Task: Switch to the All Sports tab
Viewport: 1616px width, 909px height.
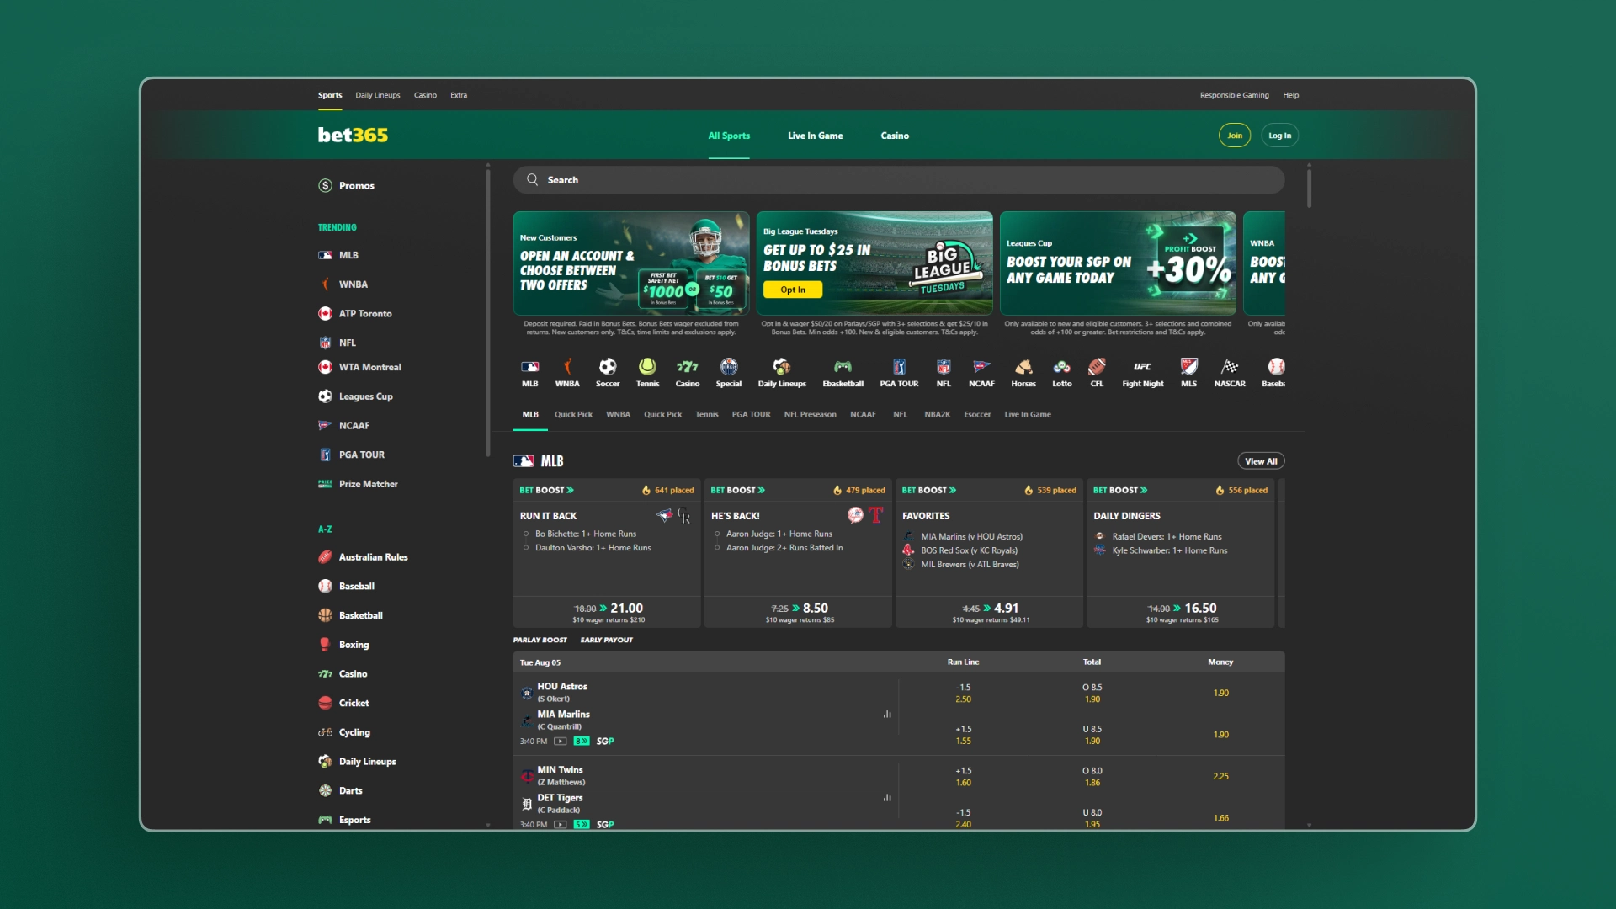Action: point(729,136)
